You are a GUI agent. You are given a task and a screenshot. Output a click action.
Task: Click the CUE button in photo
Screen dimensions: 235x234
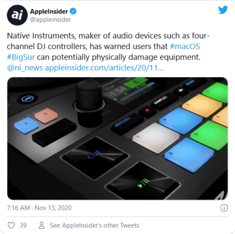click(95, 157)
